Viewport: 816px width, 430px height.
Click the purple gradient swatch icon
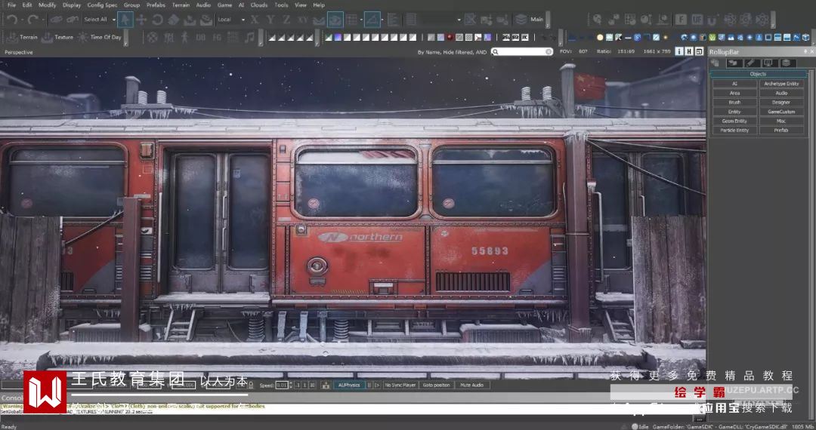coord(338,37)
